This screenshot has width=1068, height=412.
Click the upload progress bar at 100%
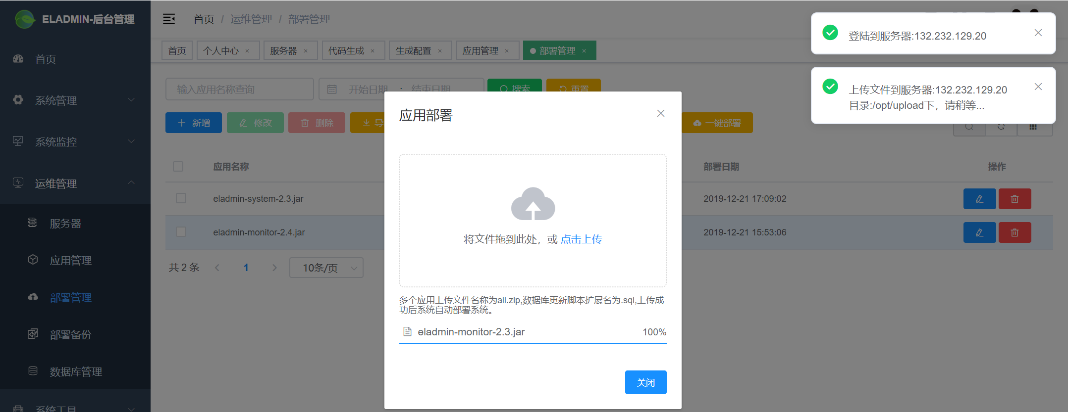[533, 343]
